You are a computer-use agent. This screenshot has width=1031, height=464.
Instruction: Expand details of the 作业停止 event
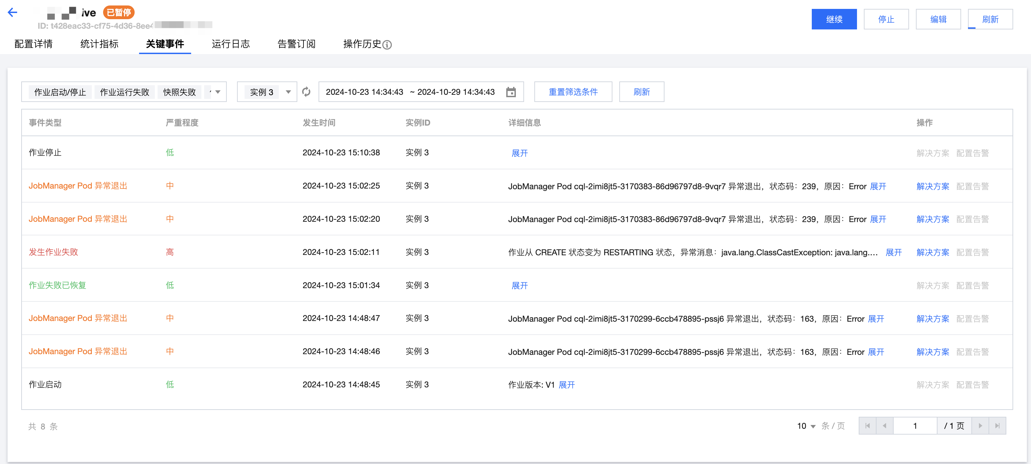click(x=520, y=153)
